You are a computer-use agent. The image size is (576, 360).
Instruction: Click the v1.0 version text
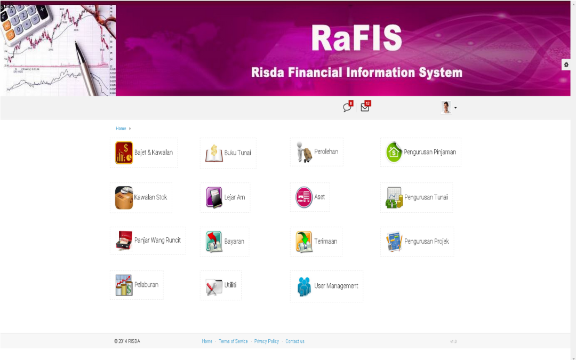(x=453, y=342)
